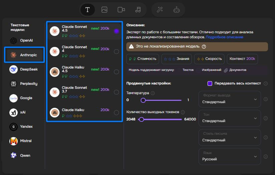The width and height of the screenshot is (275, 175).
Task: Select the image generation icon in top toolbar
Action: coord(104,10)
